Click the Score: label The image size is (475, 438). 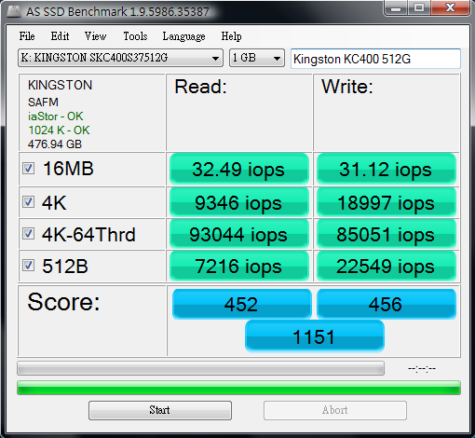pos(63,302)
